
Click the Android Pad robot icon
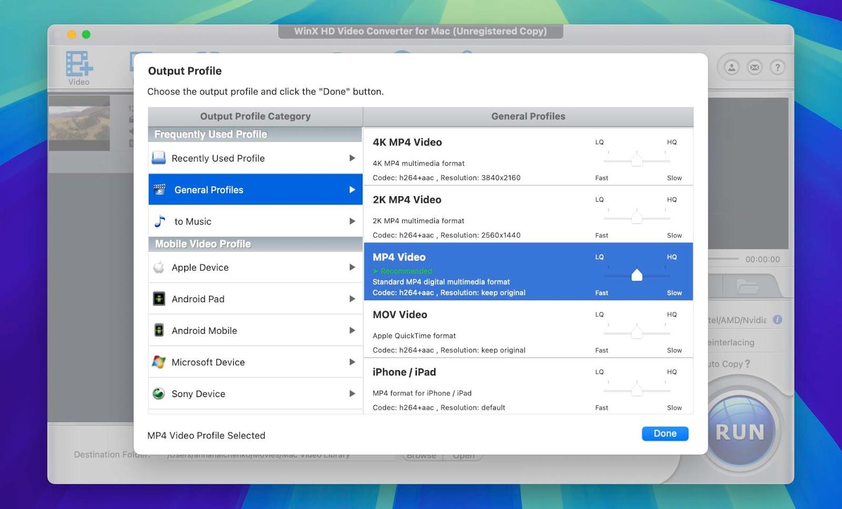[159, 299]
